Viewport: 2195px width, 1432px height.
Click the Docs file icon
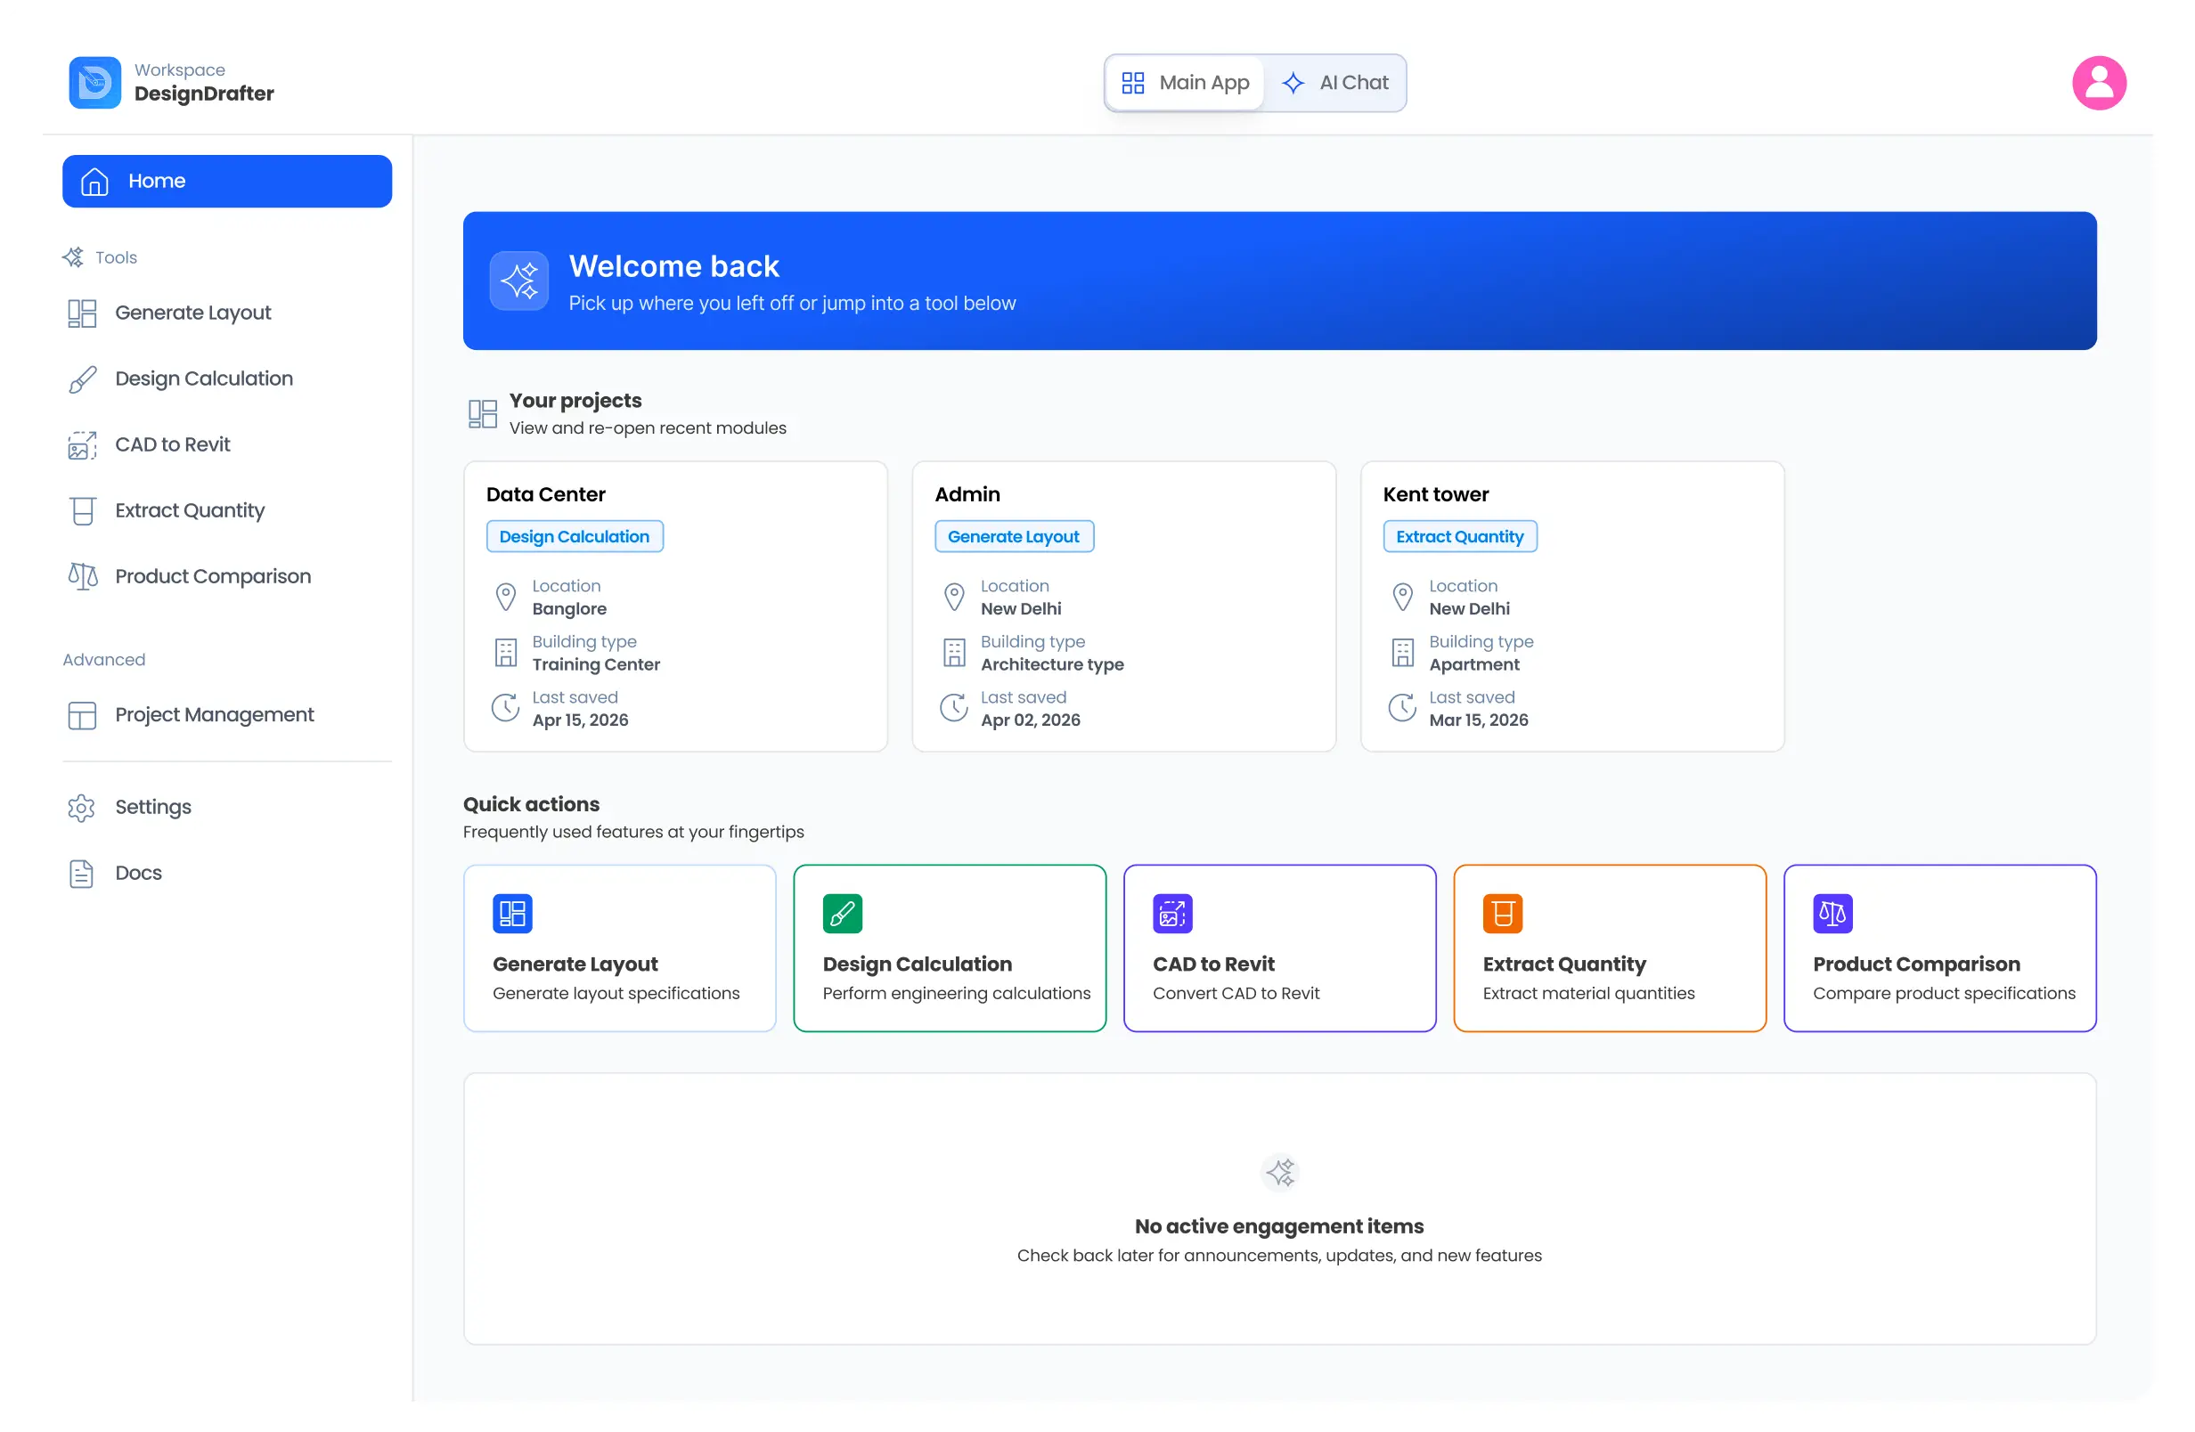pos(81,874)
